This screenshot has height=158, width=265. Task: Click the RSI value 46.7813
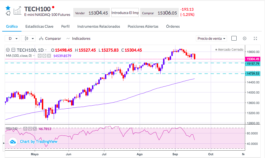click(45, 129)
